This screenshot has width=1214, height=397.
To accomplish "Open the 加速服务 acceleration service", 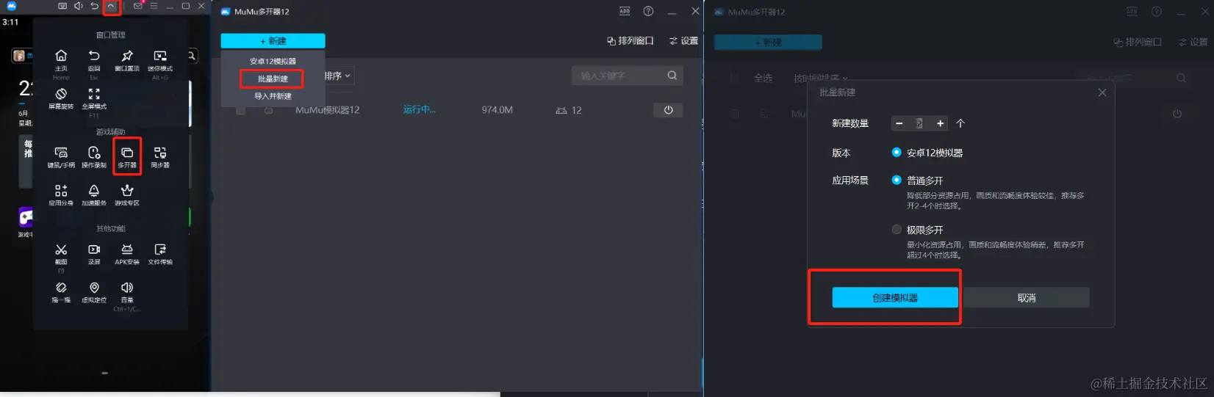I will coord(94,191).
